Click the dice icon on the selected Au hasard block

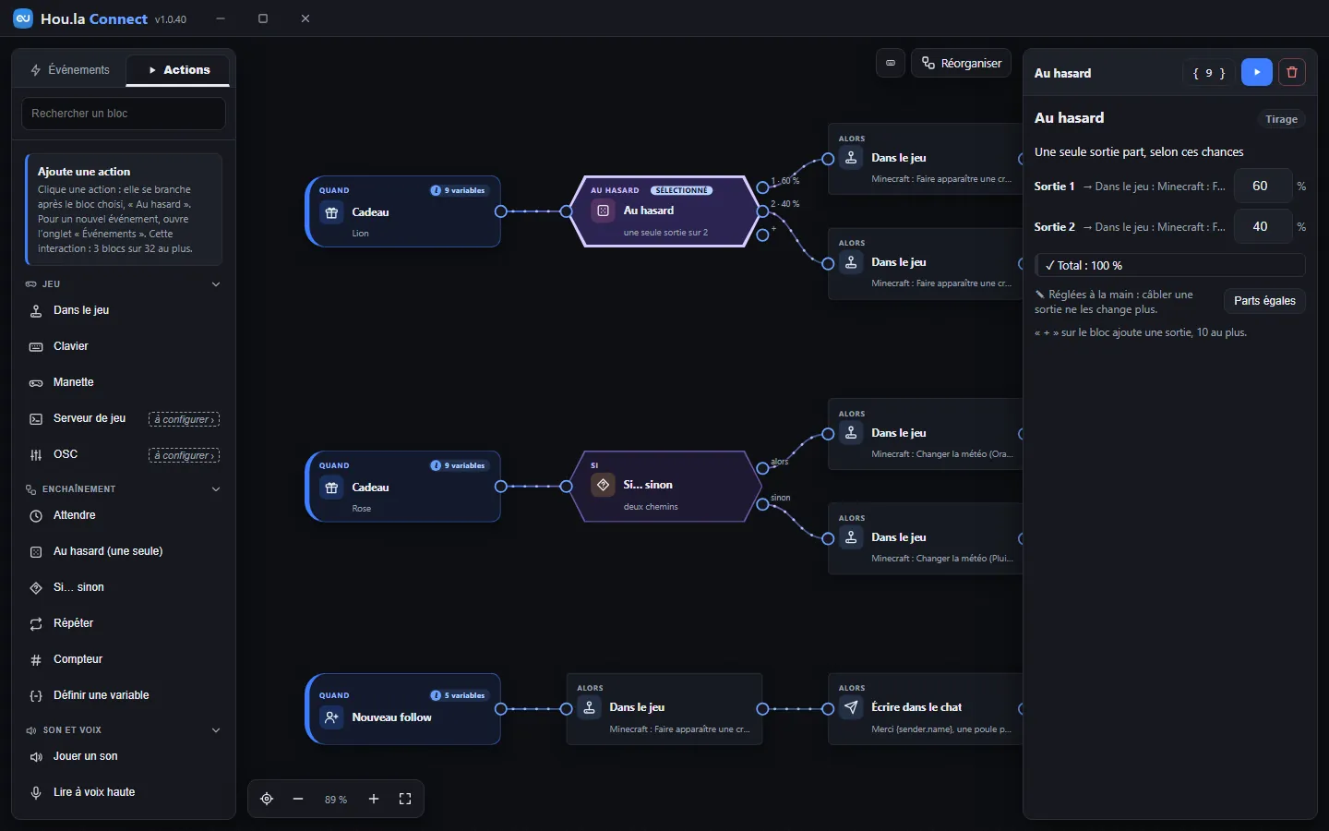(603, 211)
